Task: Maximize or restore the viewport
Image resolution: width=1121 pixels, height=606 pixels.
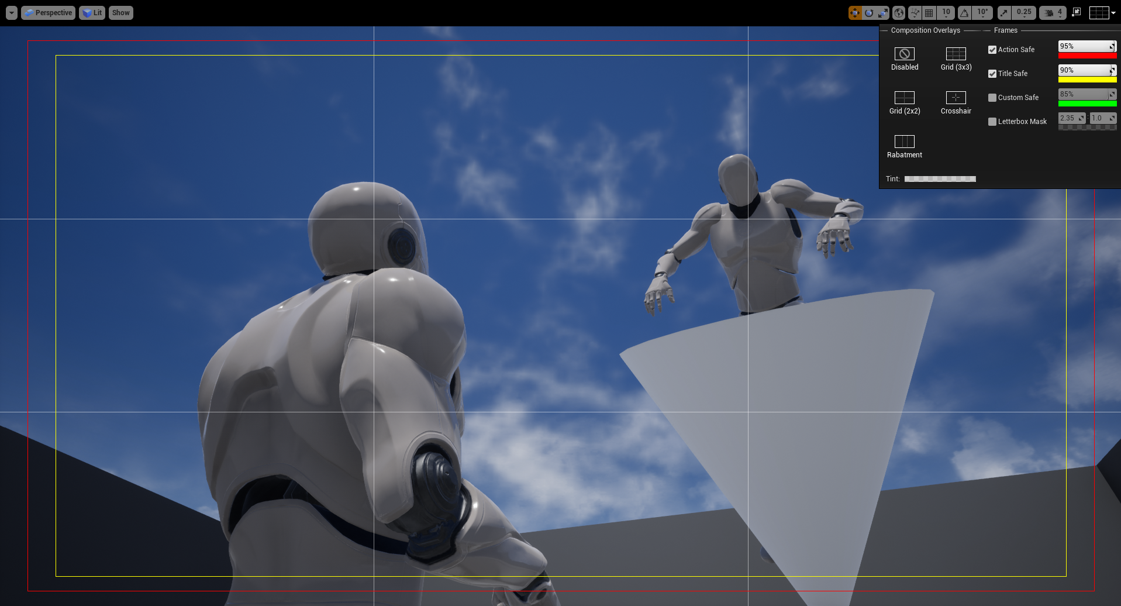Action: (x=1076, y=12)
